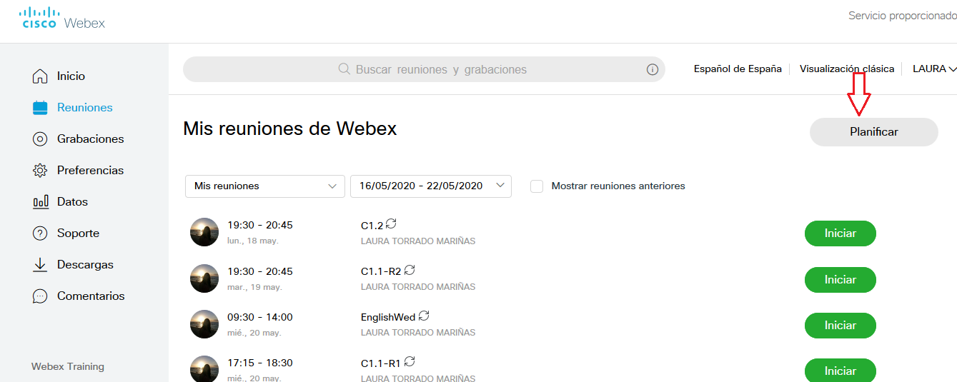The width and height of the screenshot is (957, 382).
Task: Click Iniciar for the EnglishWed meeting
Action: (840, 325)
